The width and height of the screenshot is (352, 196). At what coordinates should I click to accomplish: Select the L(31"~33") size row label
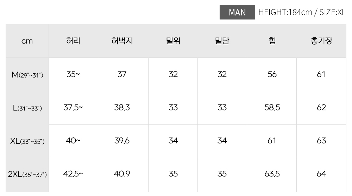coord(27,108)
